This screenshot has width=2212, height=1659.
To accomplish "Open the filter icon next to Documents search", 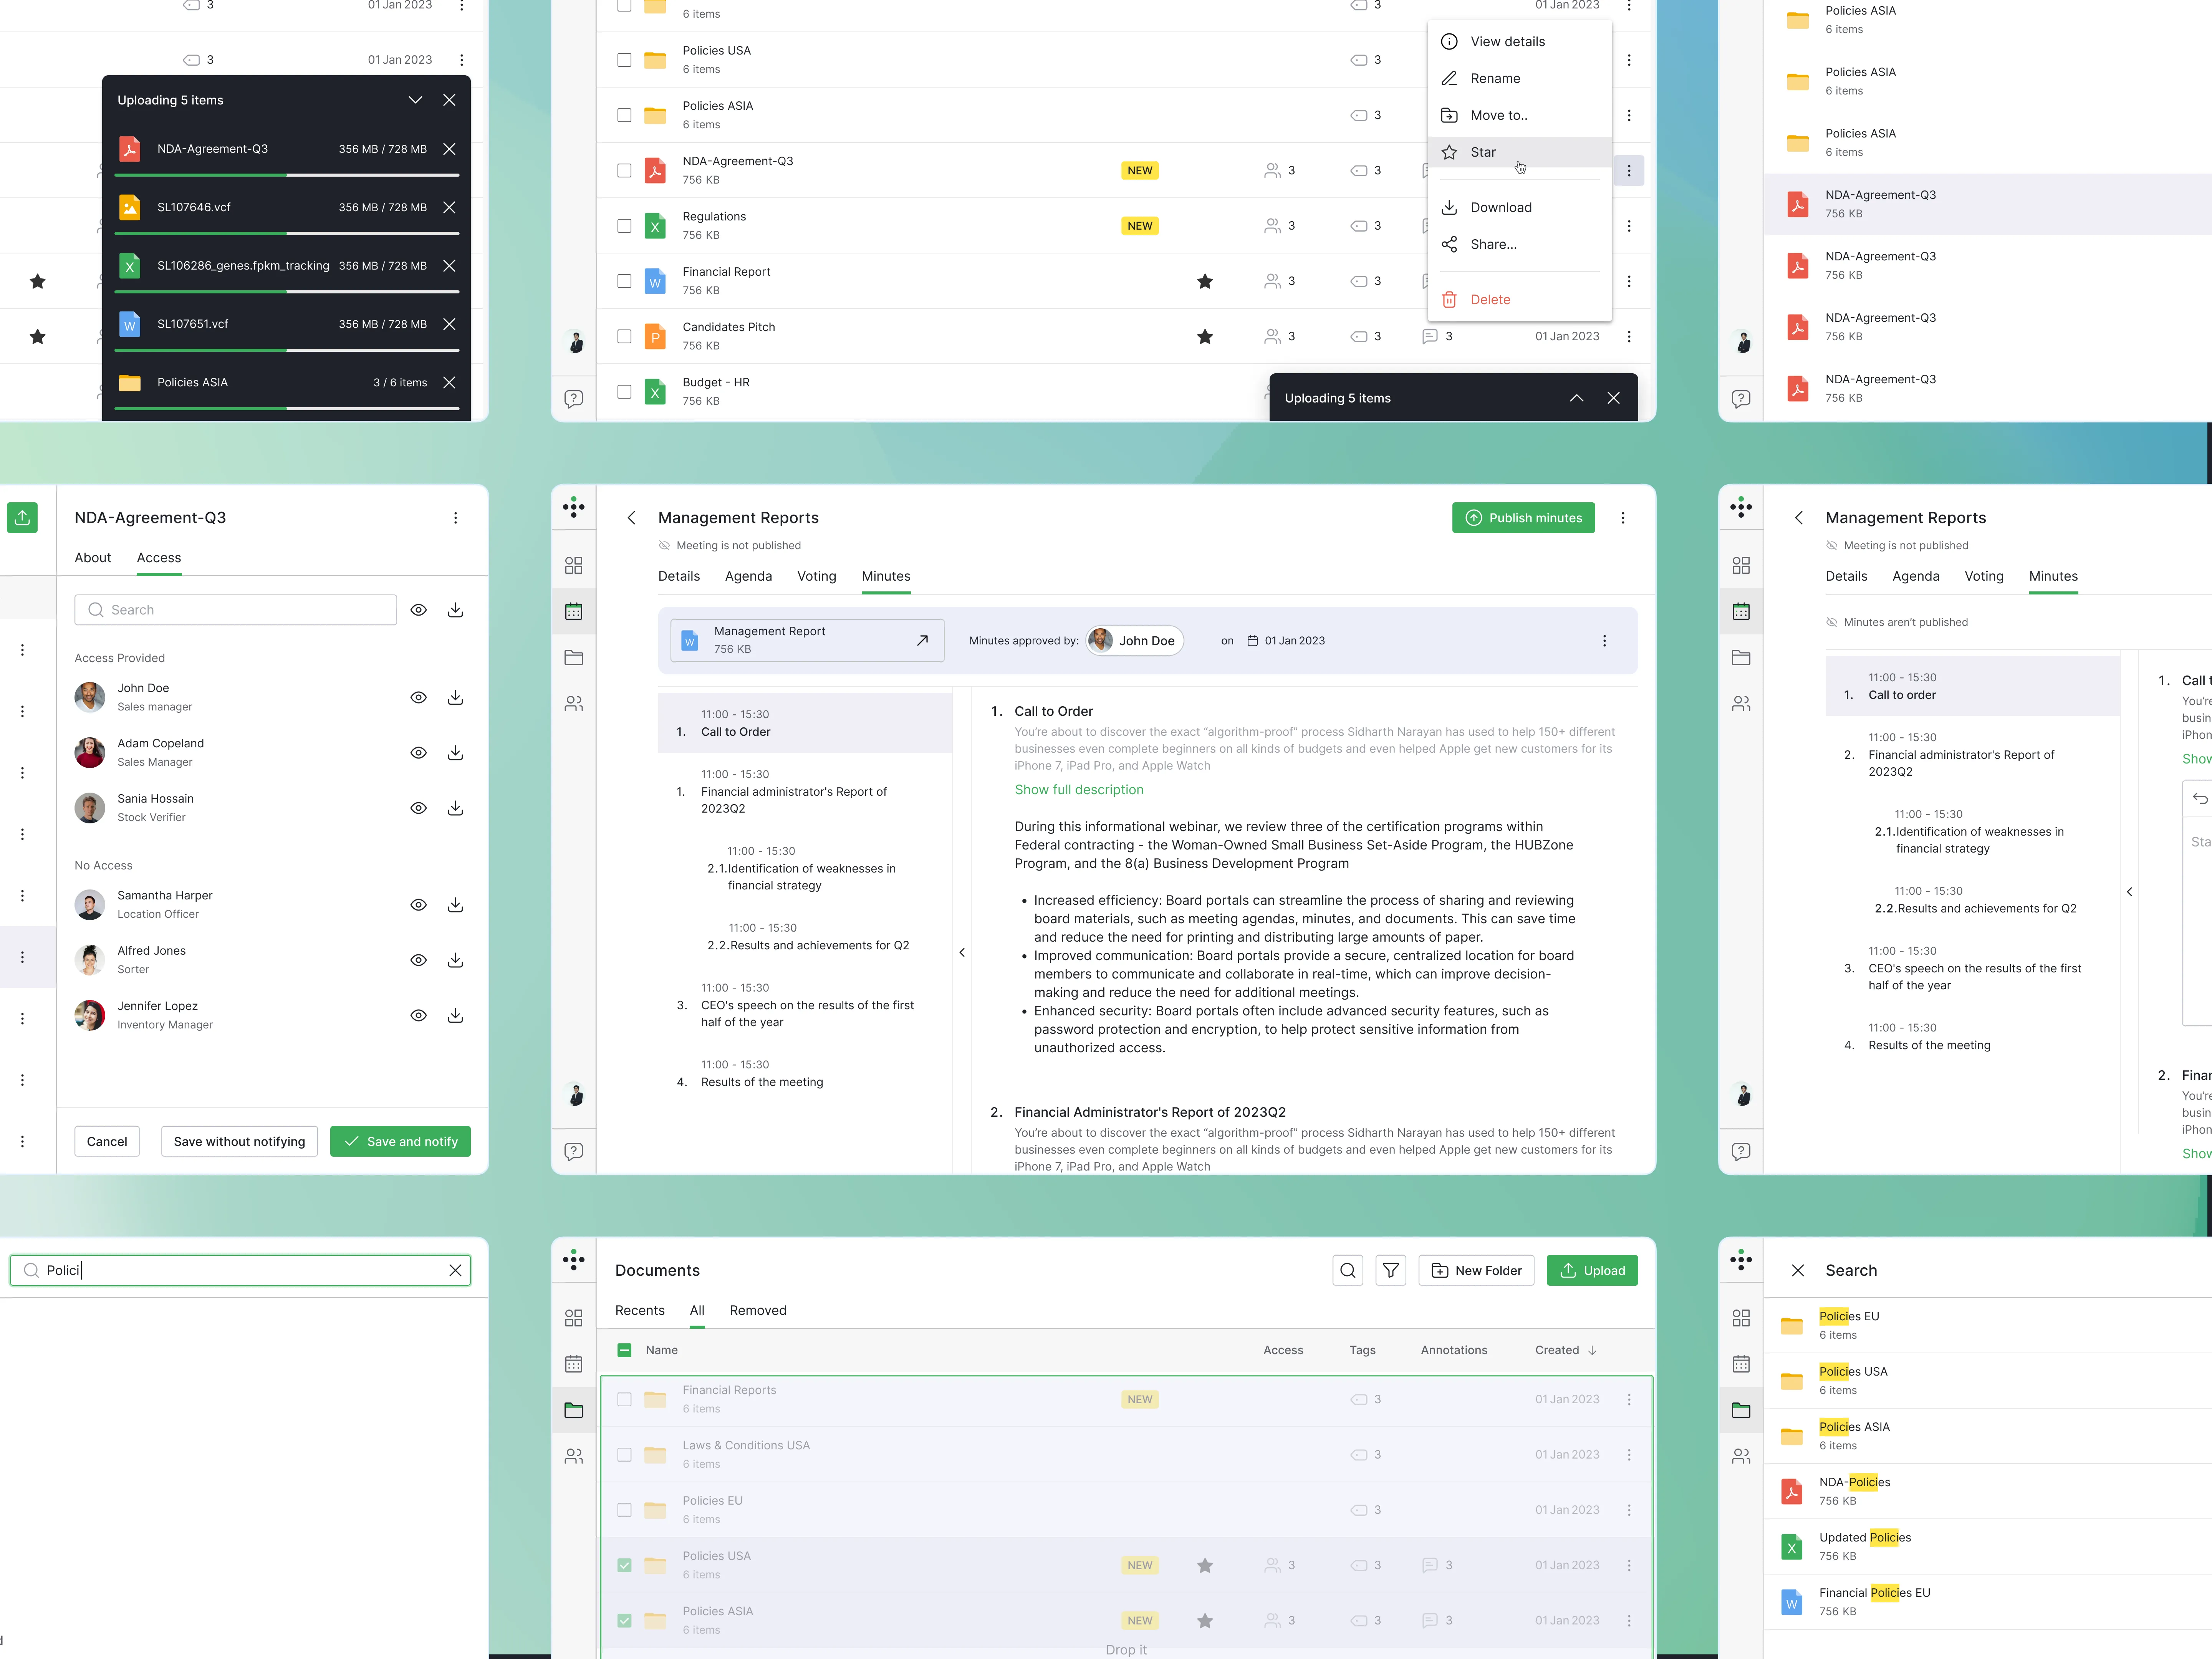I will pyautogui.click(x=1391, y=1270).
